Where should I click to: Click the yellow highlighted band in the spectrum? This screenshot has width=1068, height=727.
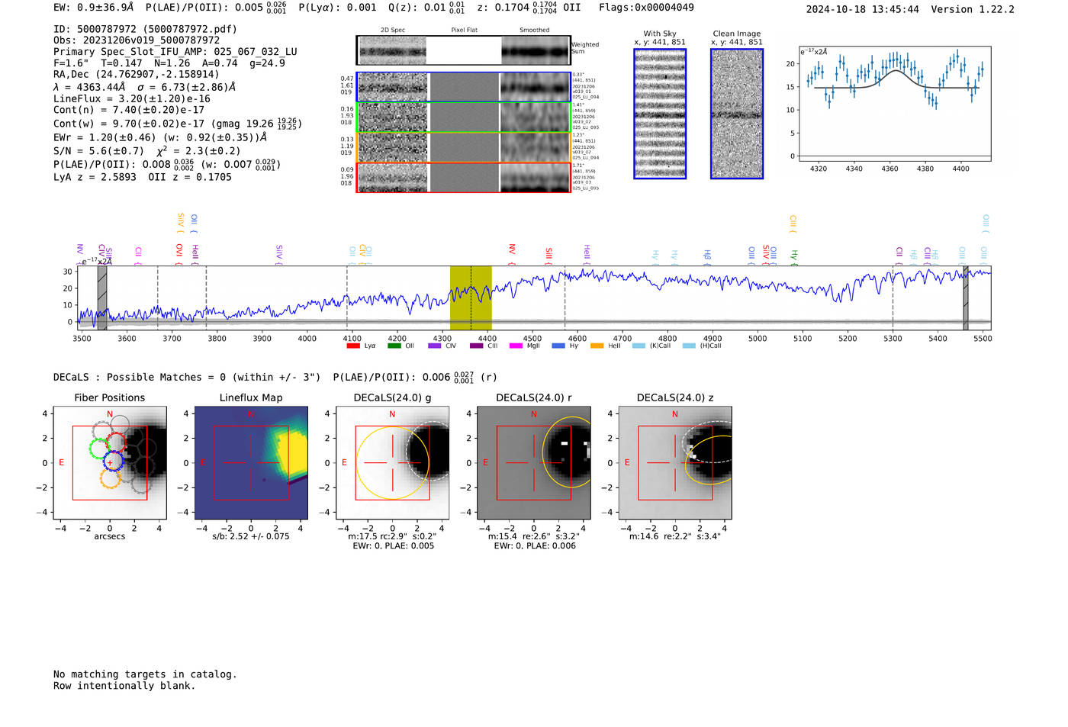tap(471, 298)
